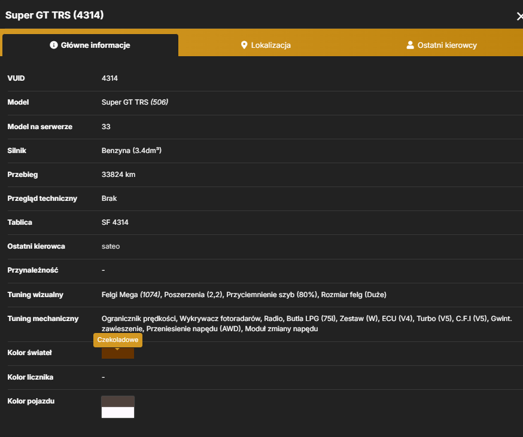
Task: Click the Model row label
Action: [18, 102]
